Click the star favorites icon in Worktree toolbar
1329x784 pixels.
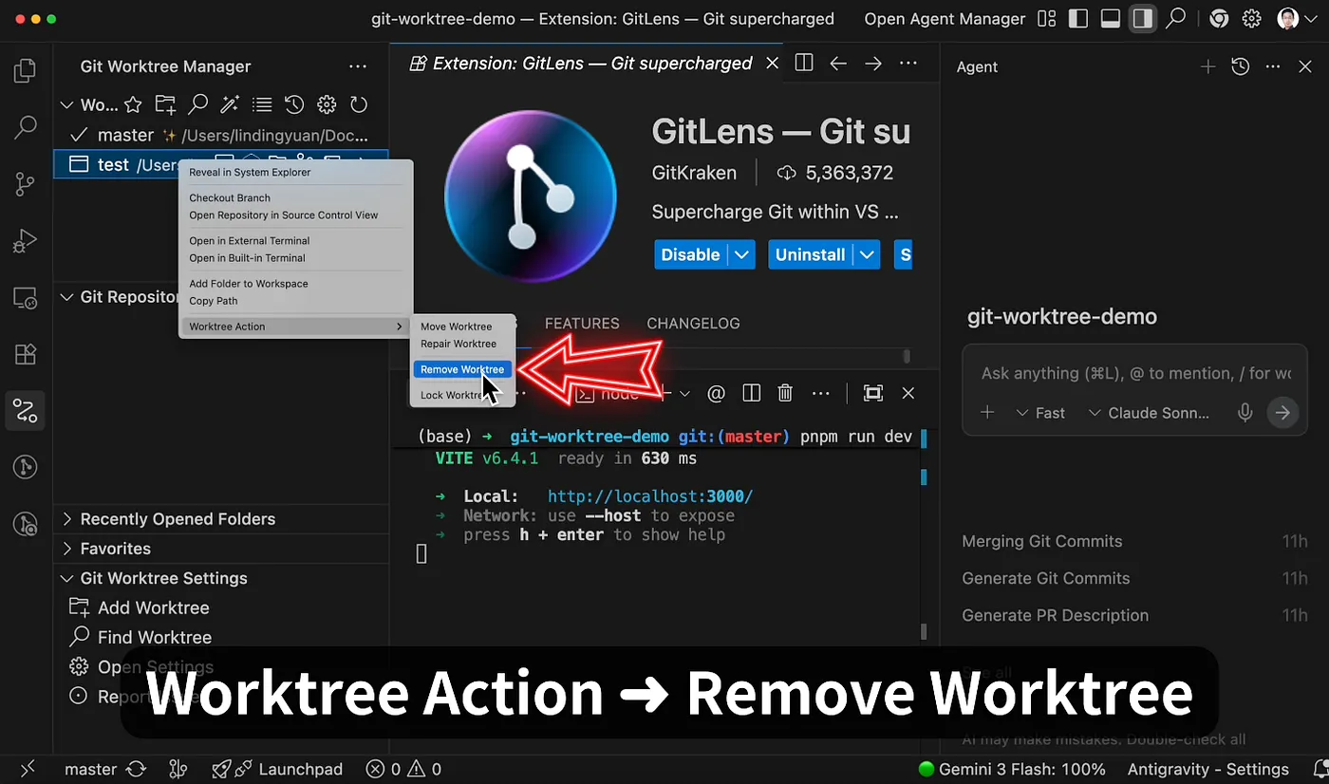coord(133,104)
